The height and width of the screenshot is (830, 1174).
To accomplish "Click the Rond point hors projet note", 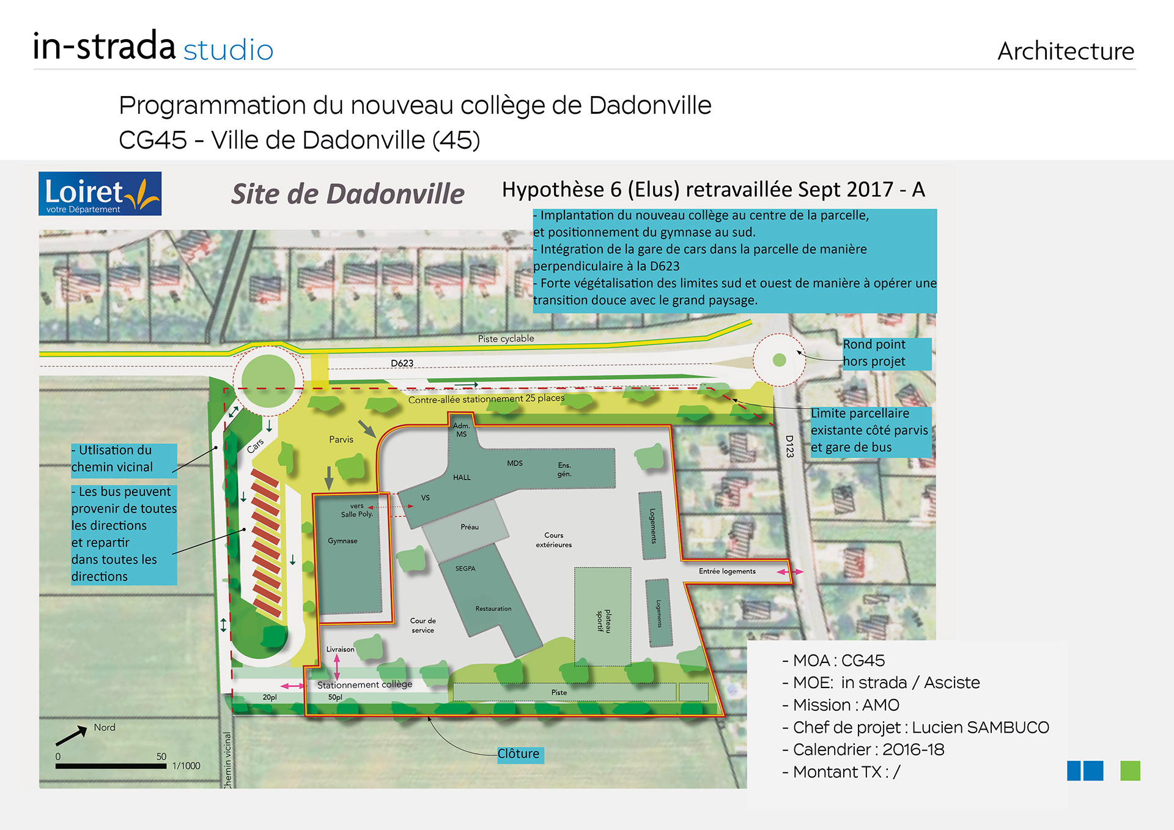I will tap(886, 354).
